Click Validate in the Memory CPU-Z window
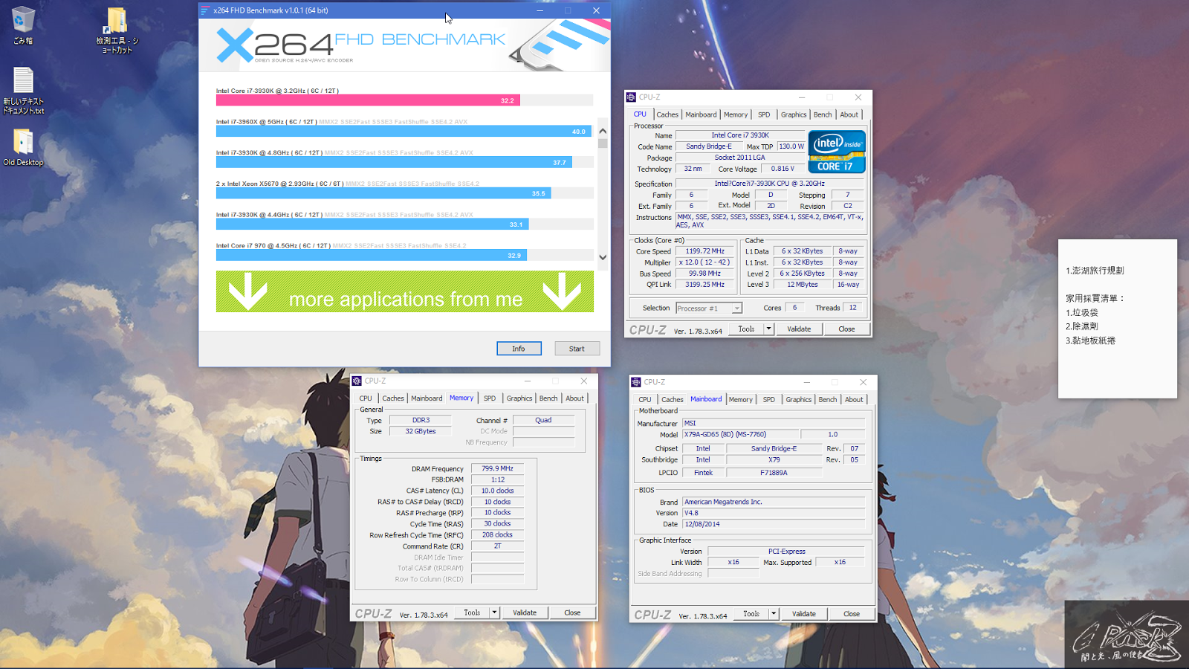1189x669 pixels. tap(525, 613)
